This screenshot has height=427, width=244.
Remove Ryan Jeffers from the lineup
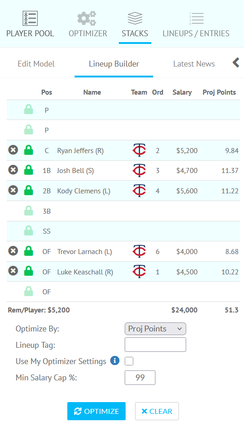pos(13,150)
